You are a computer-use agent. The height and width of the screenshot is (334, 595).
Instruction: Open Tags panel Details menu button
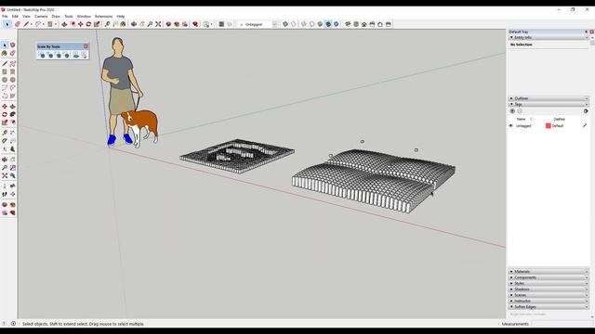(586, 111)
